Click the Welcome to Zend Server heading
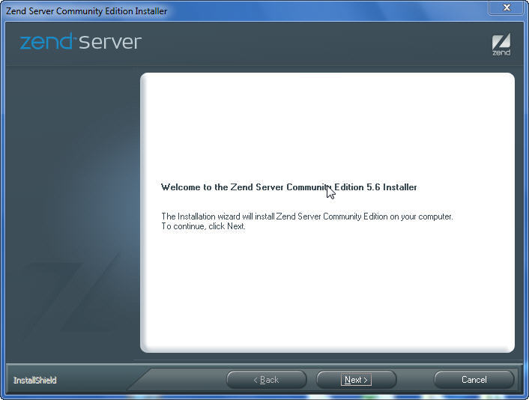Screen dimensions: 529x400 tap(288, 187)
